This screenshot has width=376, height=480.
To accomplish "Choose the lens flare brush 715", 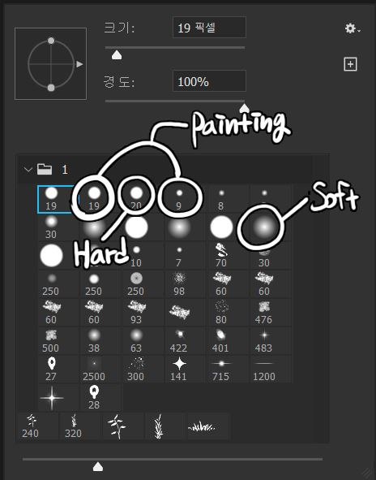I will click(x=221, y=370).
